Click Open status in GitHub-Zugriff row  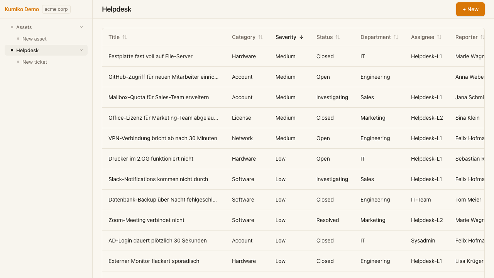(323, 77)
